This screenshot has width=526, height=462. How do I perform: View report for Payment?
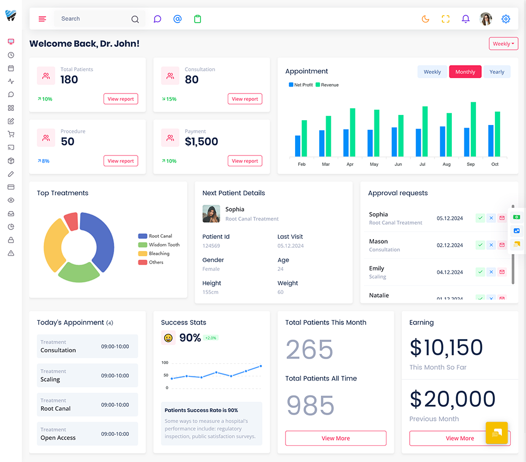coord(245,161)
